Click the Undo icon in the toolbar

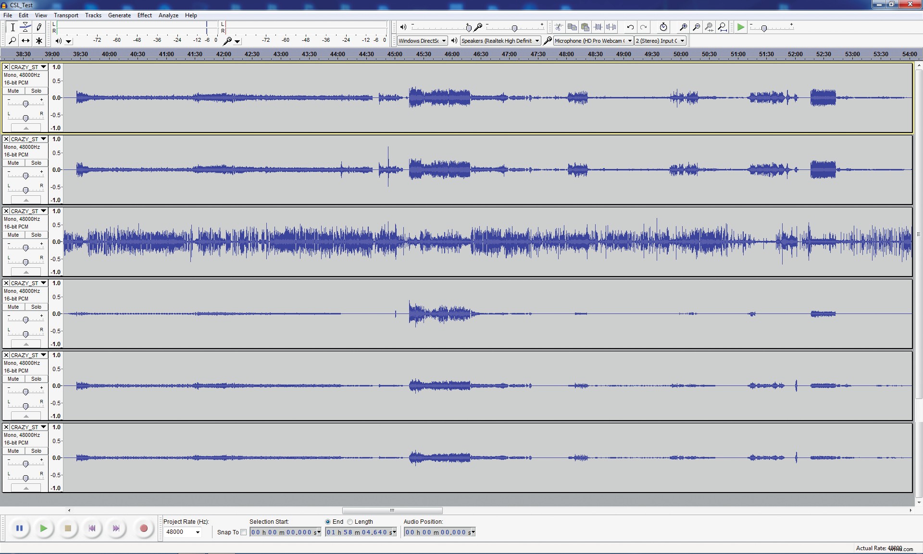click(x=630, y=27)
